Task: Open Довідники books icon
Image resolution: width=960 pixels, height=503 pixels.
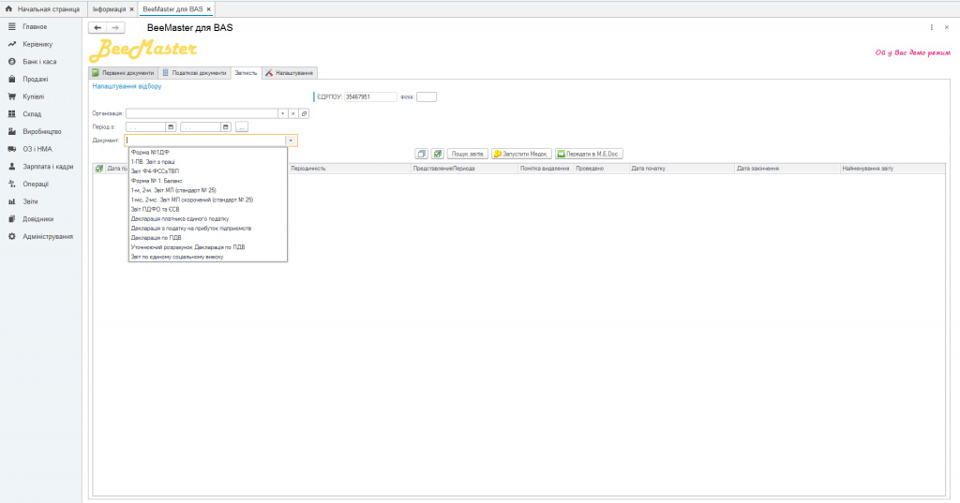Action: click(11, 218)
